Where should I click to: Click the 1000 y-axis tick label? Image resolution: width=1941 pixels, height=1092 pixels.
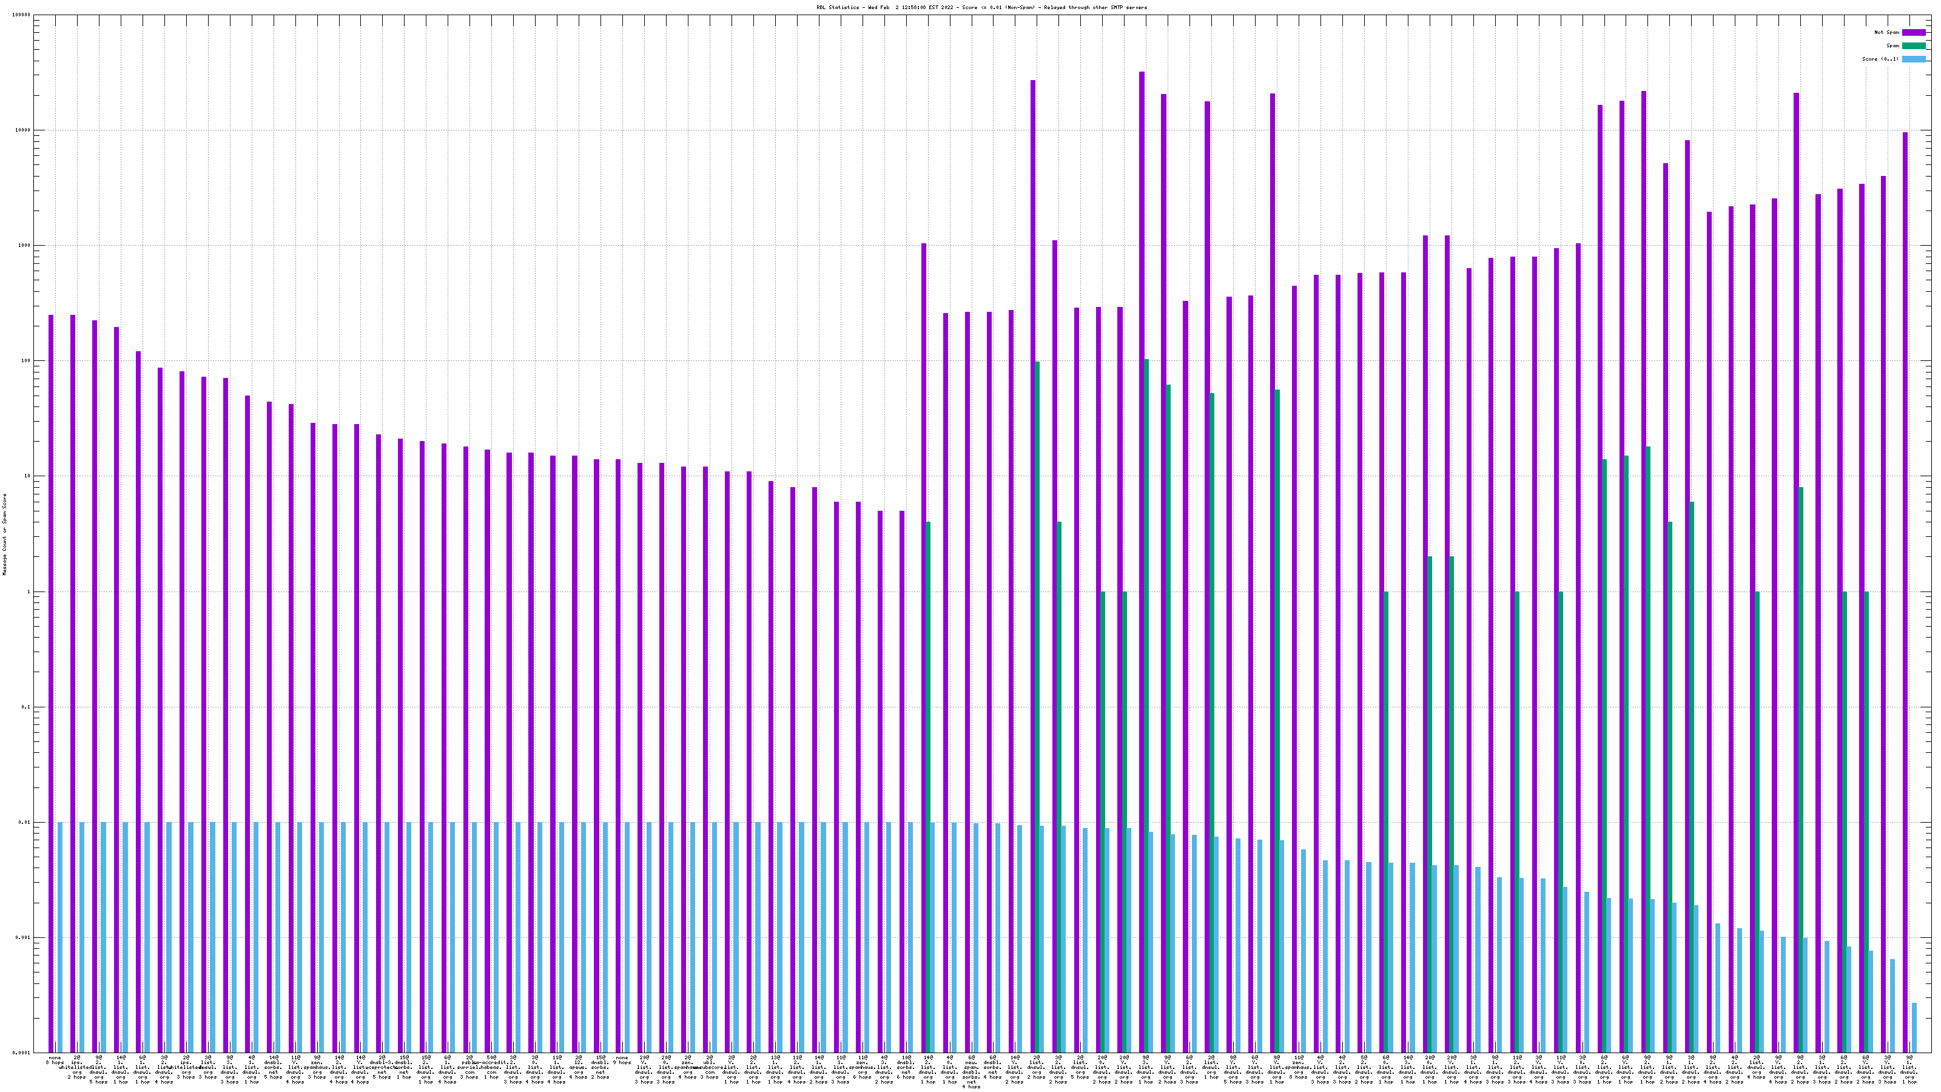click(x=25, y=246)
